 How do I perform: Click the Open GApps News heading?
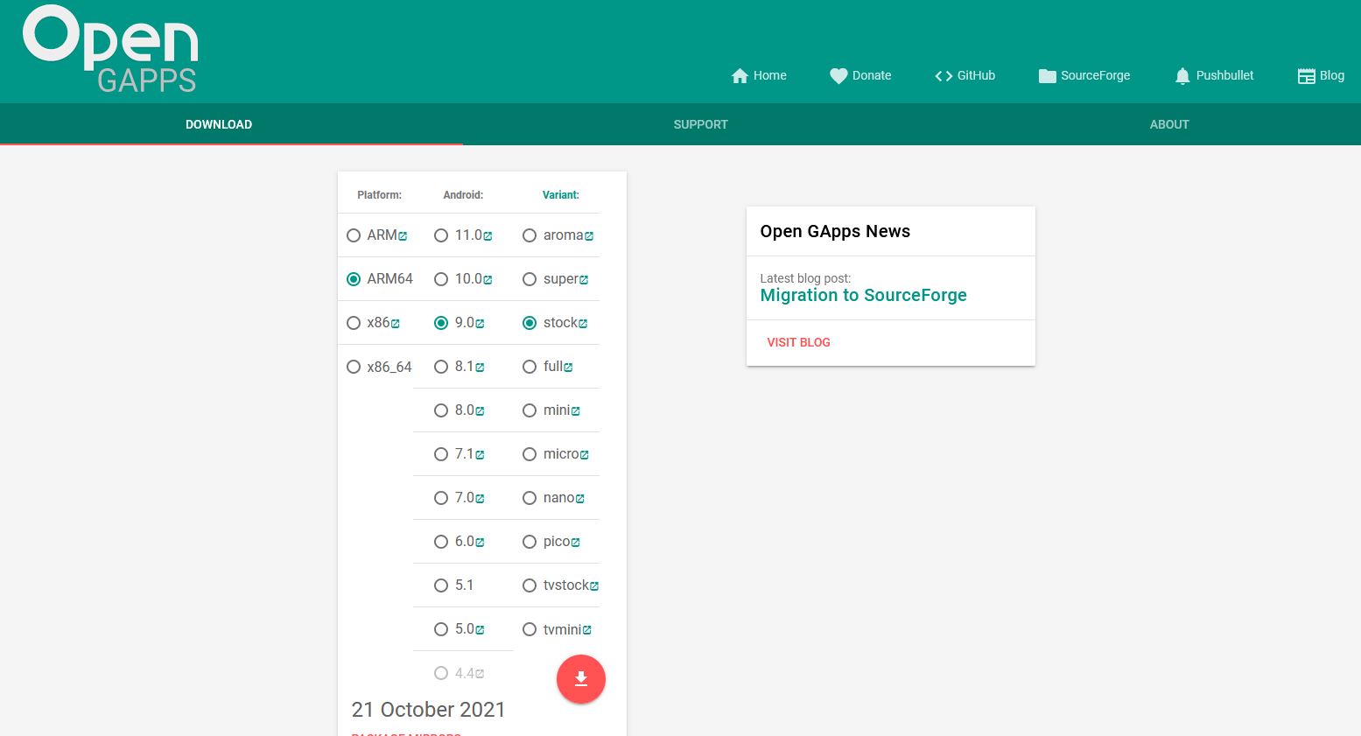(835, 231)
